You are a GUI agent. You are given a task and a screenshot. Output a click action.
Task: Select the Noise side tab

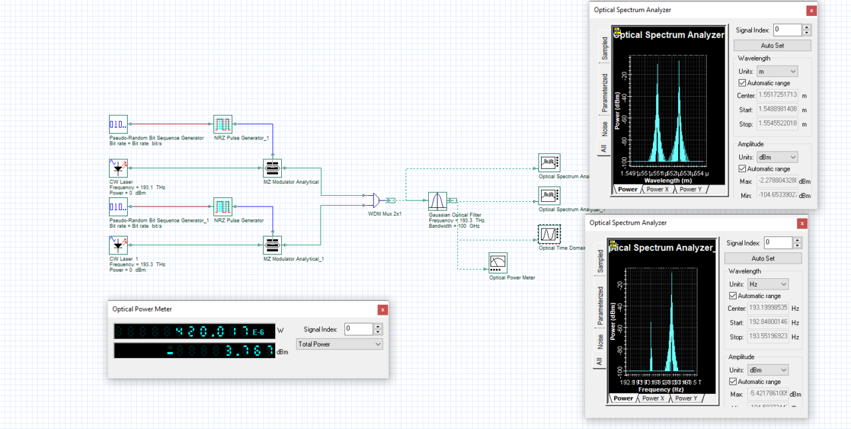pos(603,126)
